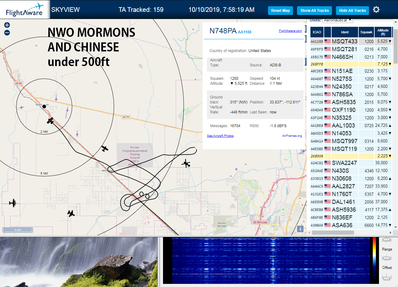The image size is (398, 287).
Task: Click the US flag in N836EF row
Action: click(x=328, y=217)
